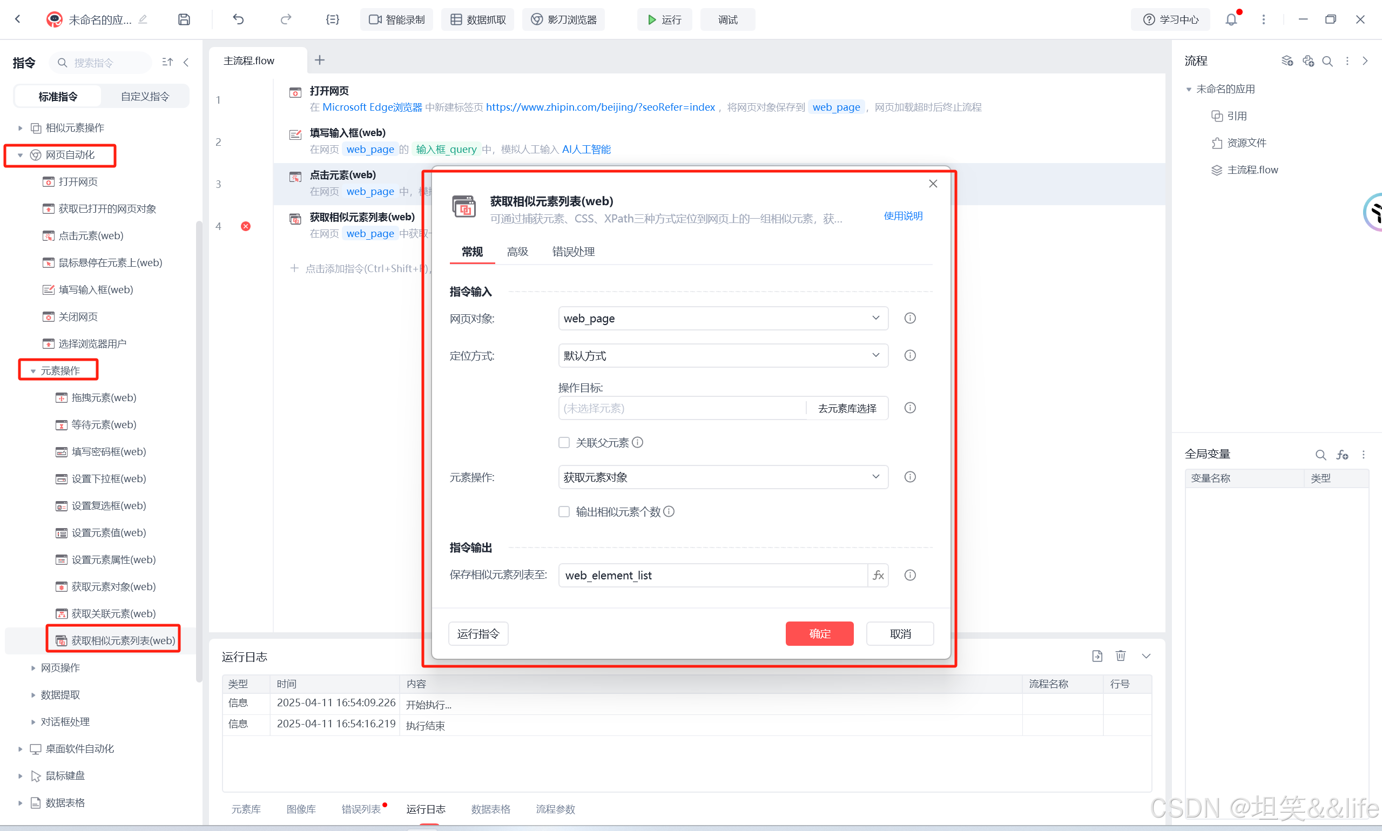The width and height of the screenshot is (1382, 831).
Task: Click the save icon in top toolbar
Action: tap(184, 19)
